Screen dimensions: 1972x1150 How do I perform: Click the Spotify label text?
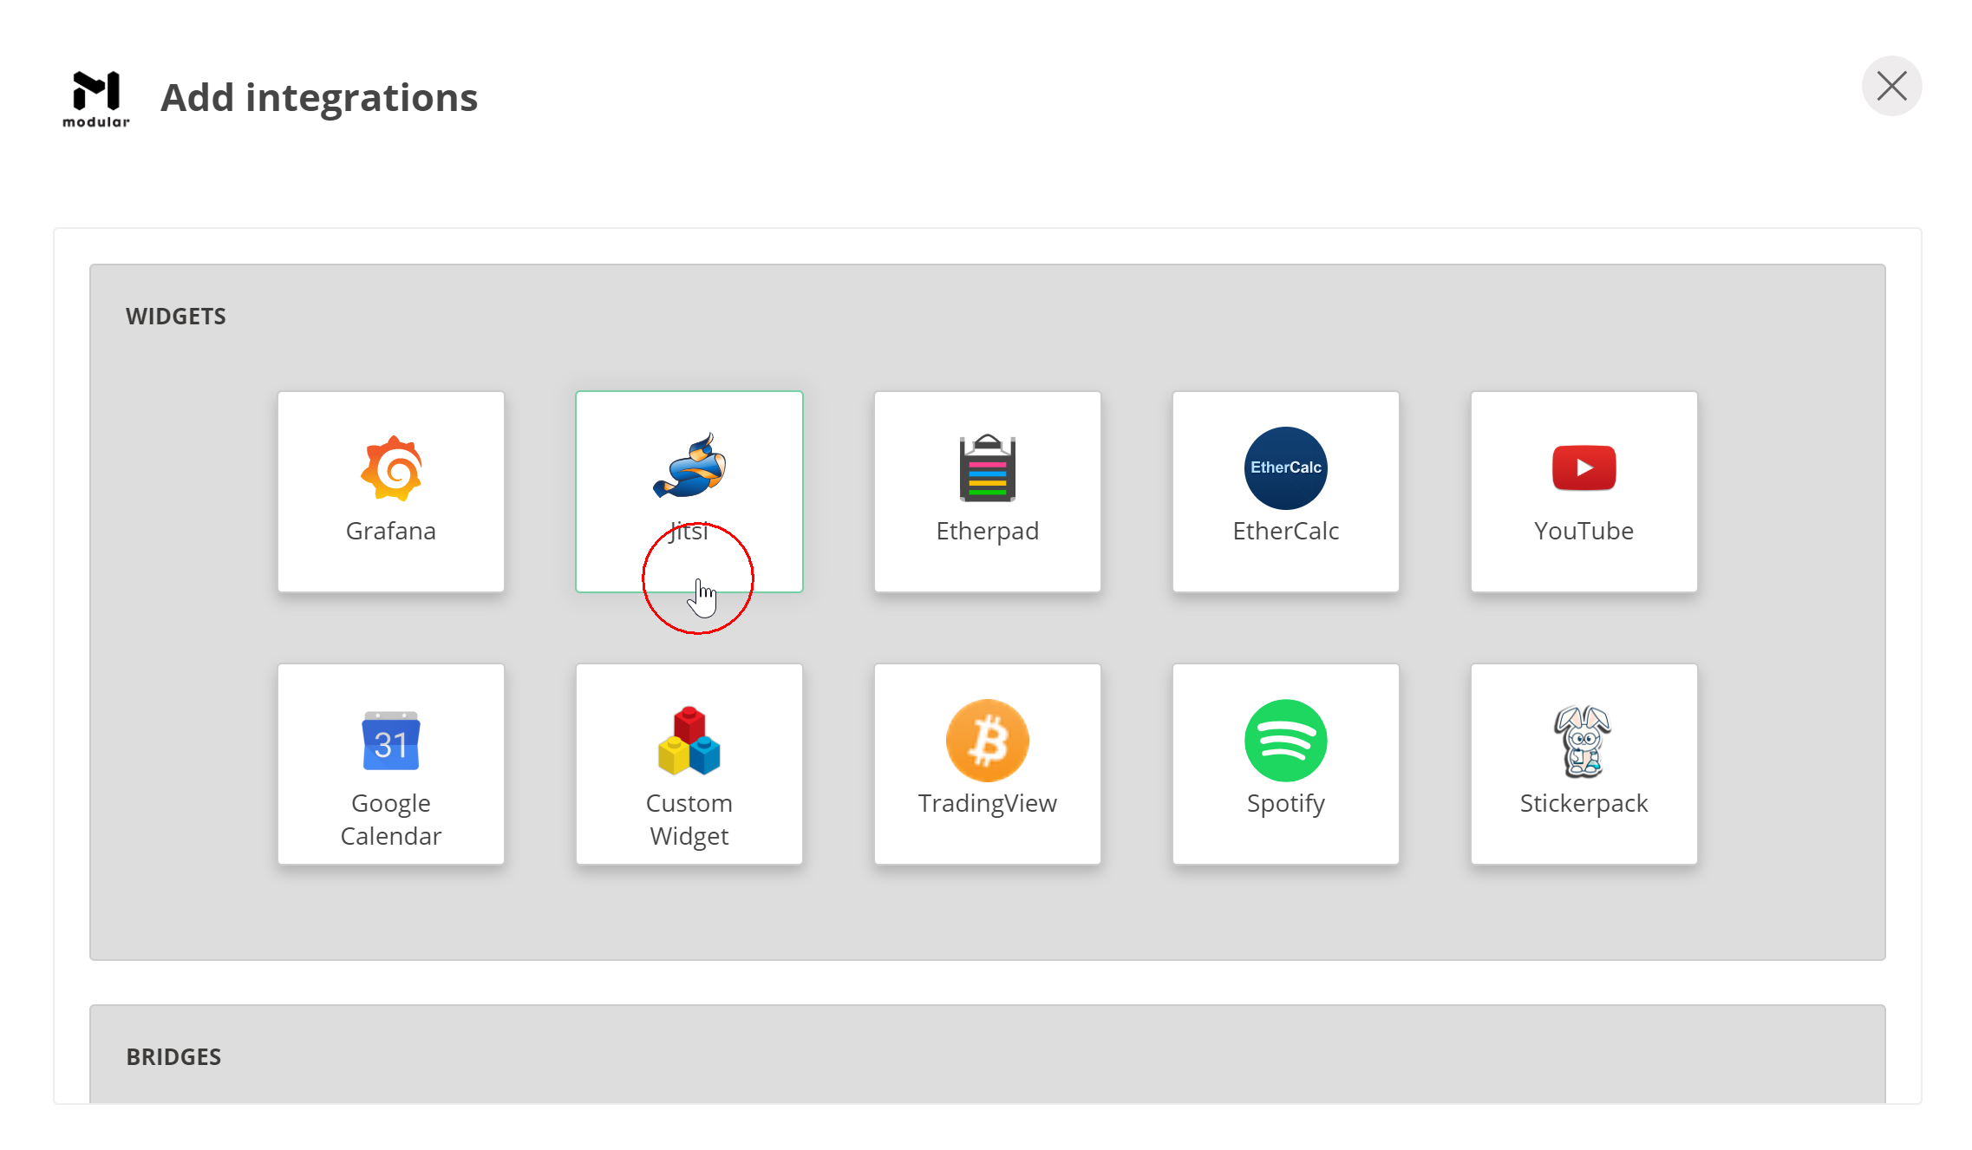click(x=1285, y=804)
